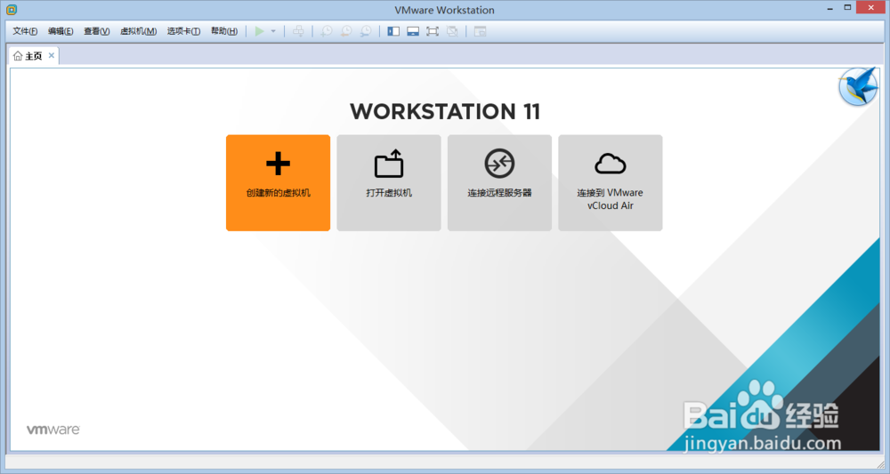Click the blue bird icon in corner

[858, 87]
